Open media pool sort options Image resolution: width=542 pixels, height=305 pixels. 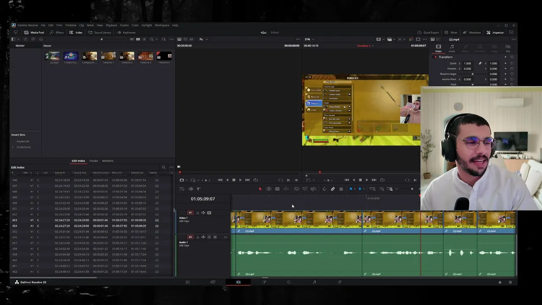(x=163, y=39)
